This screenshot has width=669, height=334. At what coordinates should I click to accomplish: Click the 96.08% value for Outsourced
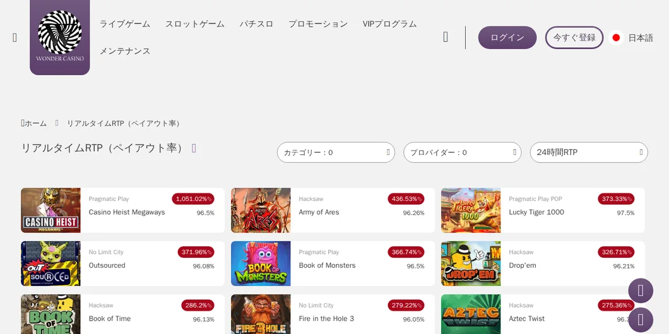[203, 267]
